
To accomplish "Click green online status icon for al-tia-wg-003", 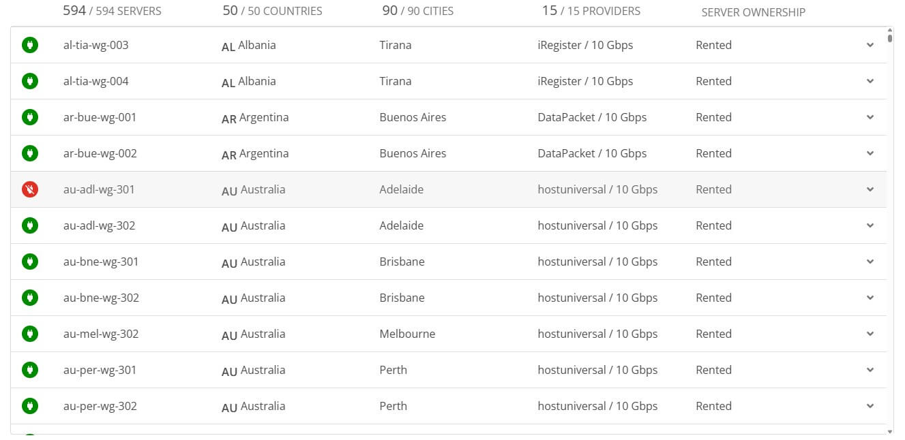I will [x=30, y=45].
